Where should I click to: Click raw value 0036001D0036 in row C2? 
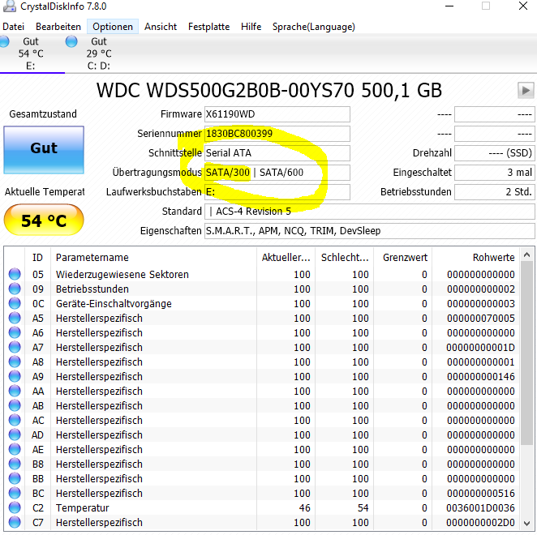coord(480,508)
